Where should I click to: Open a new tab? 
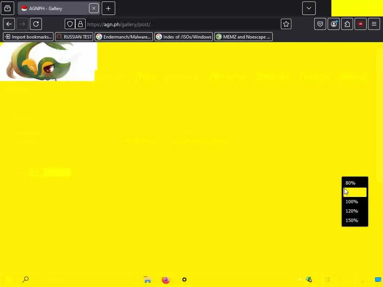point(108,8)
